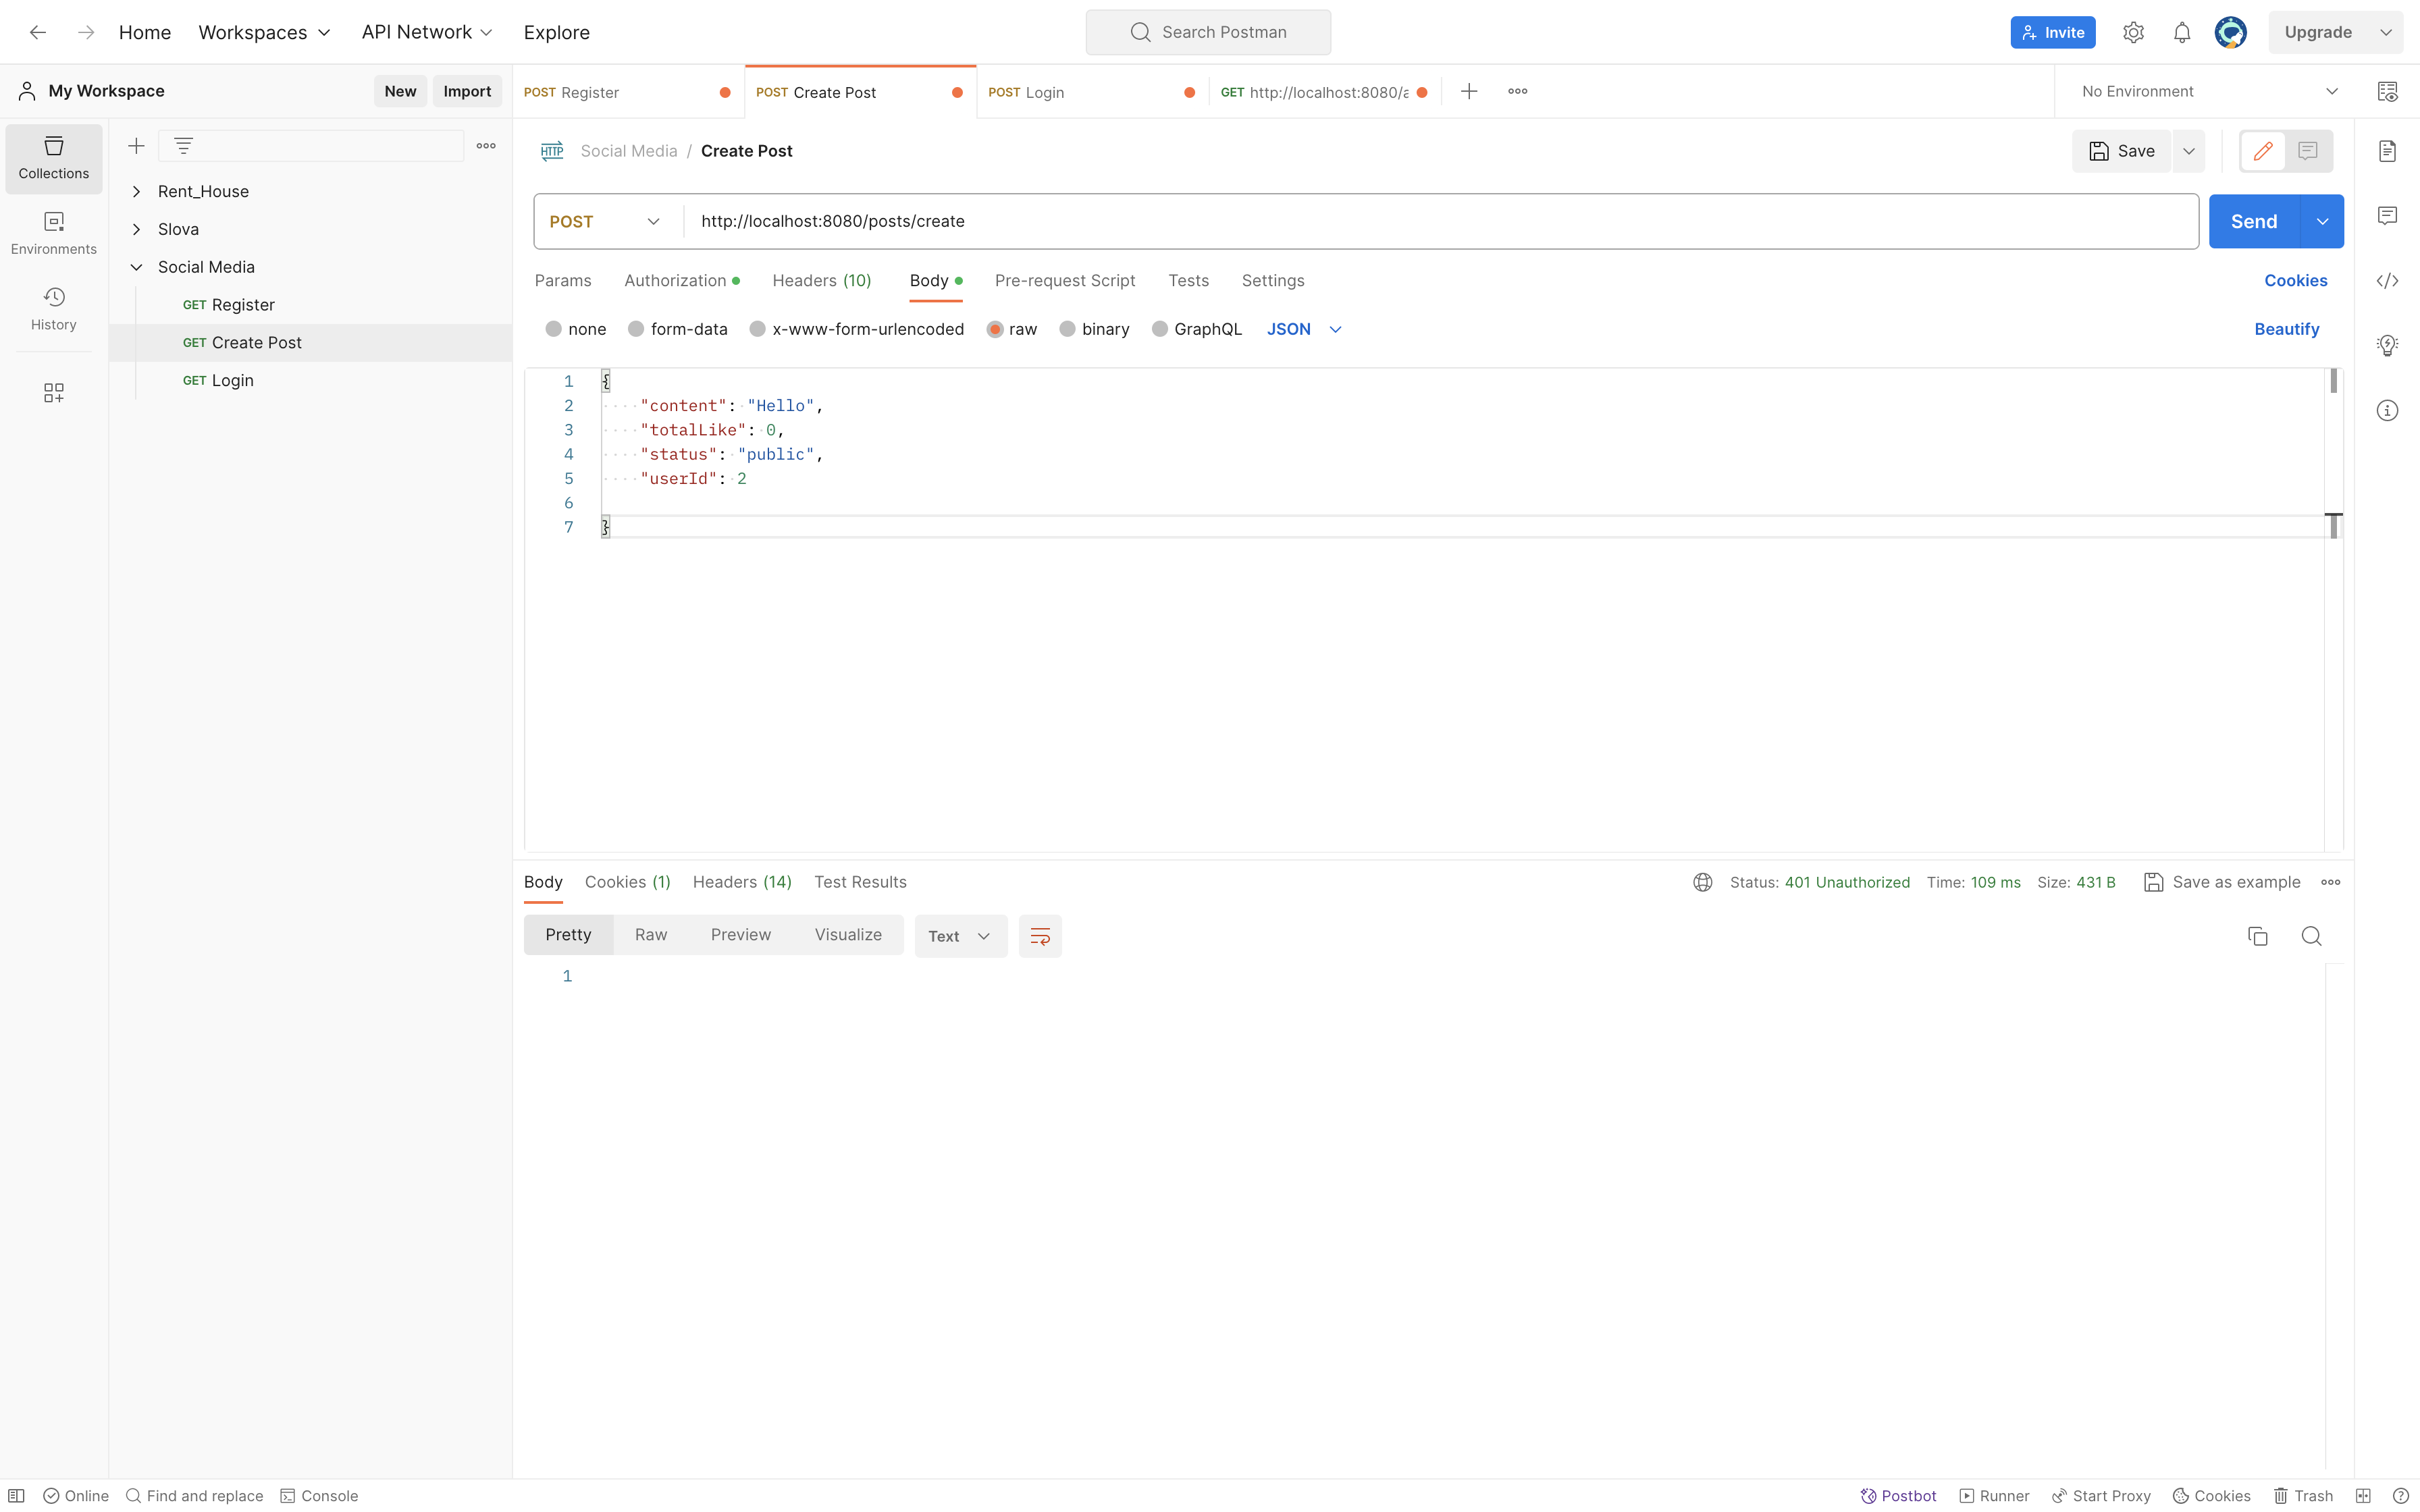2420x1512 pixels.
Task: Open the Pre-request Script tab
Action: [x=1064, y=281]
